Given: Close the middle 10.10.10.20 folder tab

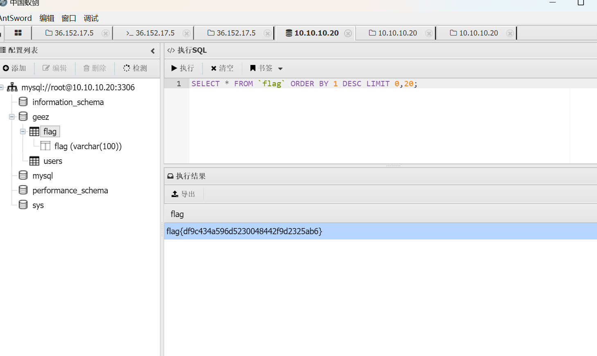Looking at the screenshot, I should coord(429,34).
